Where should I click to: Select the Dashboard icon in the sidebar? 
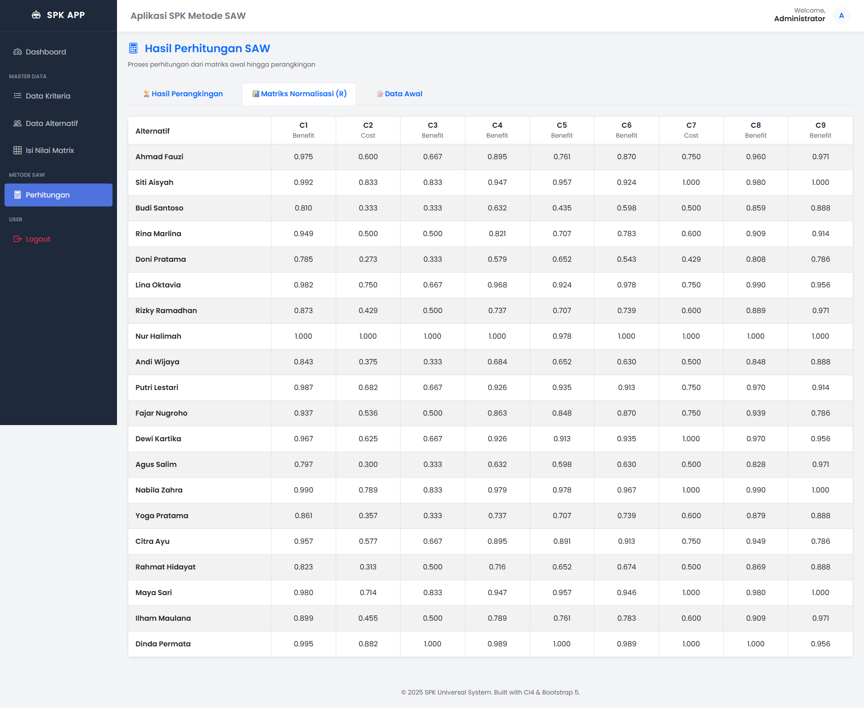17,52
